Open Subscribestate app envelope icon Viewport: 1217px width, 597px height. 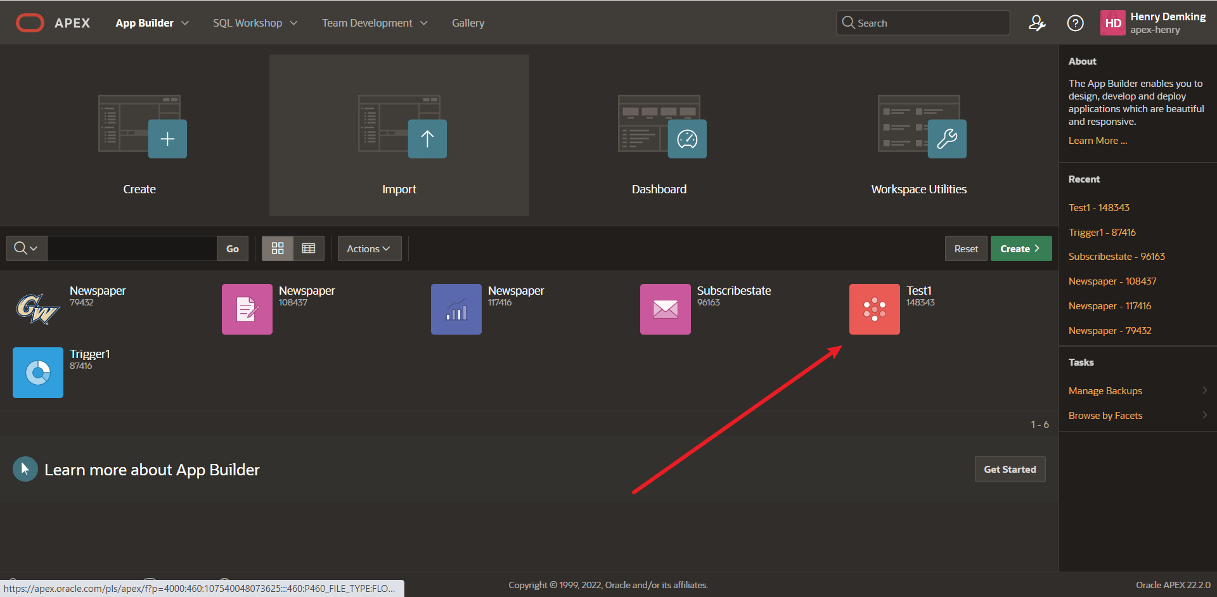[x=666, y=309]
